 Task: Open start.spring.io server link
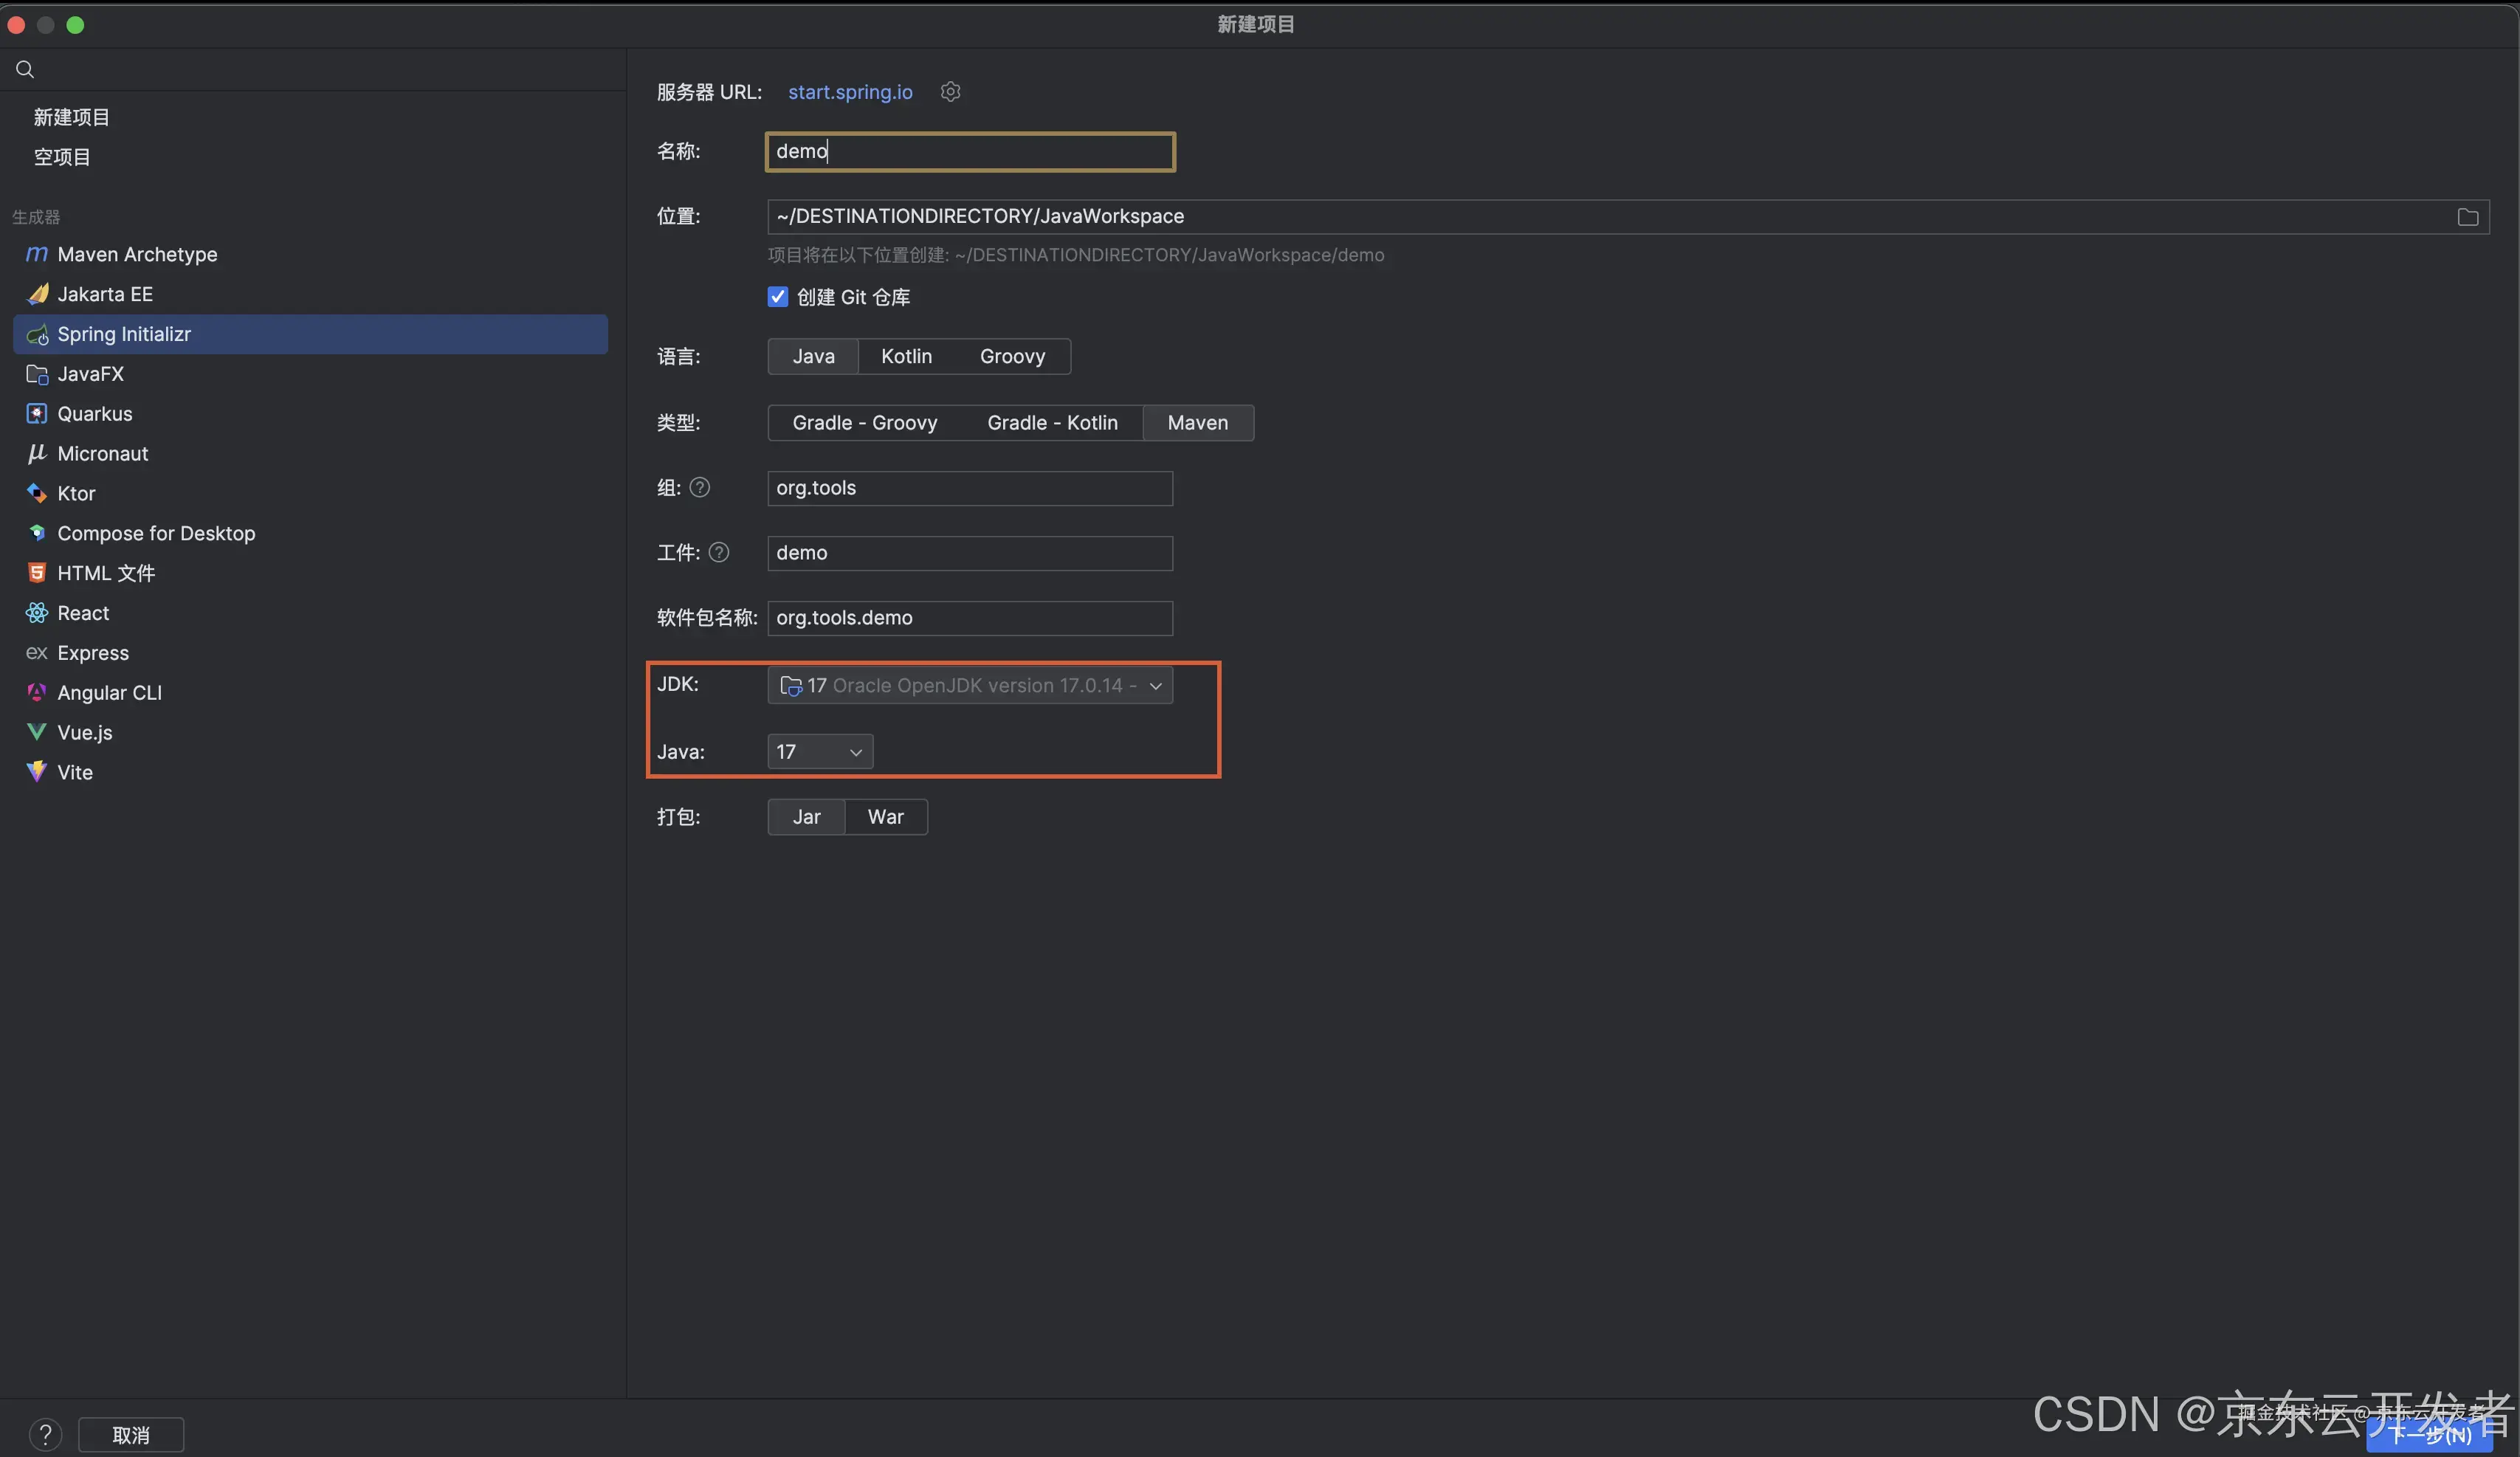(850, 92)
